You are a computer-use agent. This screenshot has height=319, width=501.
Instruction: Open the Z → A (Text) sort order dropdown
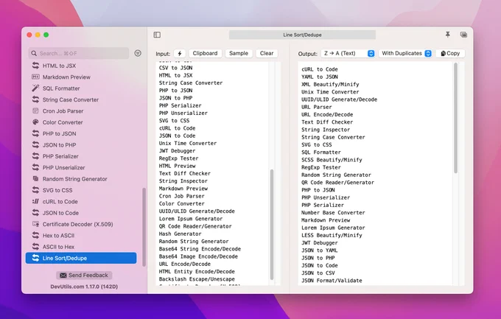click(348, 53)
